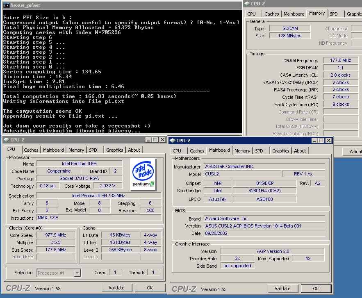Open the Graphics tab in the Mainboard window
362x298 pixels.
pyautogui.click(x=280, y=151)
